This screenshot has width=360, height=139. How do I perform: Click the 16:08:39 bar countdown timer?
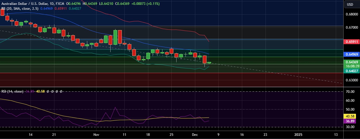(352, 66)
